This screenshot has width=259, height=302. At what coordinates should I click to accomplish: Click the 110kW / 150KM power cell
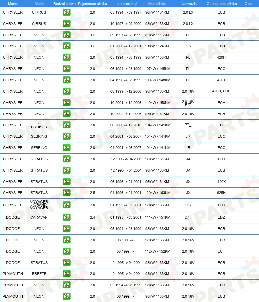[x=157, y=103]
